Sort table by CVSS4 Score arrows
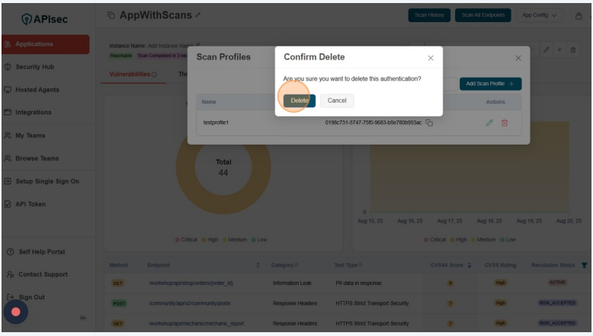The width and height of the screenshot is (593, 336). click(470, 265)
